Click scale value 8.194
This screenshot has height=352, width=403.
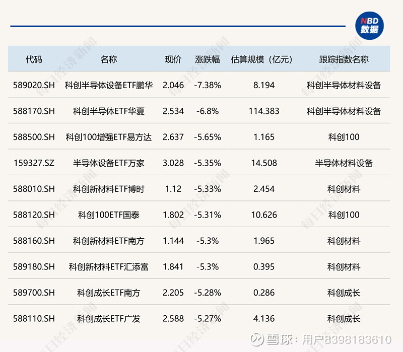(x=264, y=85)
